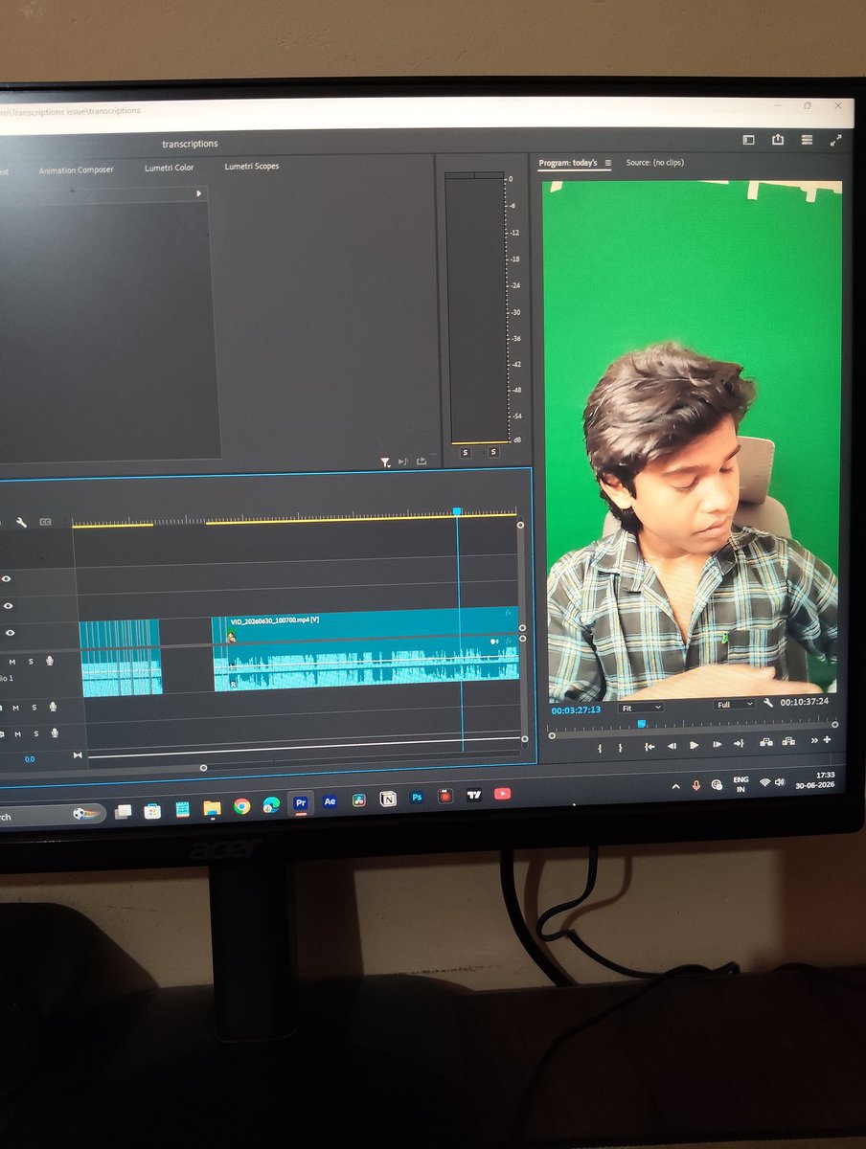Show hidden system tray icons
The image size is (866, 1149).
(x=675, y=786)
